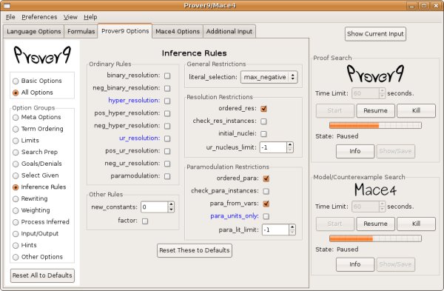Choose the Goals/Denials option group
Screen dimensions: 444x291
pos(16,164)
